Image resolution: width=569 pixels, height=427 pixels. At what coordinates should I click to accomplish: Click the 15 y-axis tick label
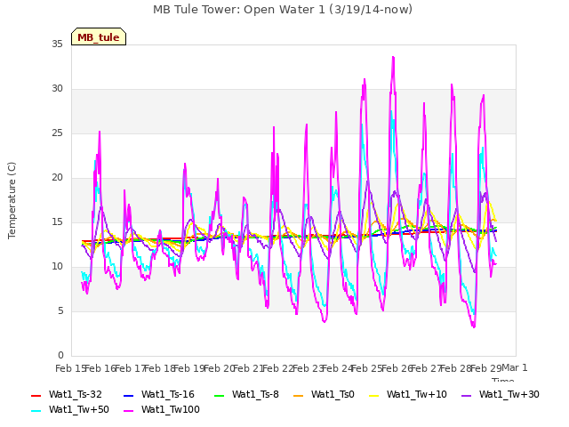pos(57,222)
